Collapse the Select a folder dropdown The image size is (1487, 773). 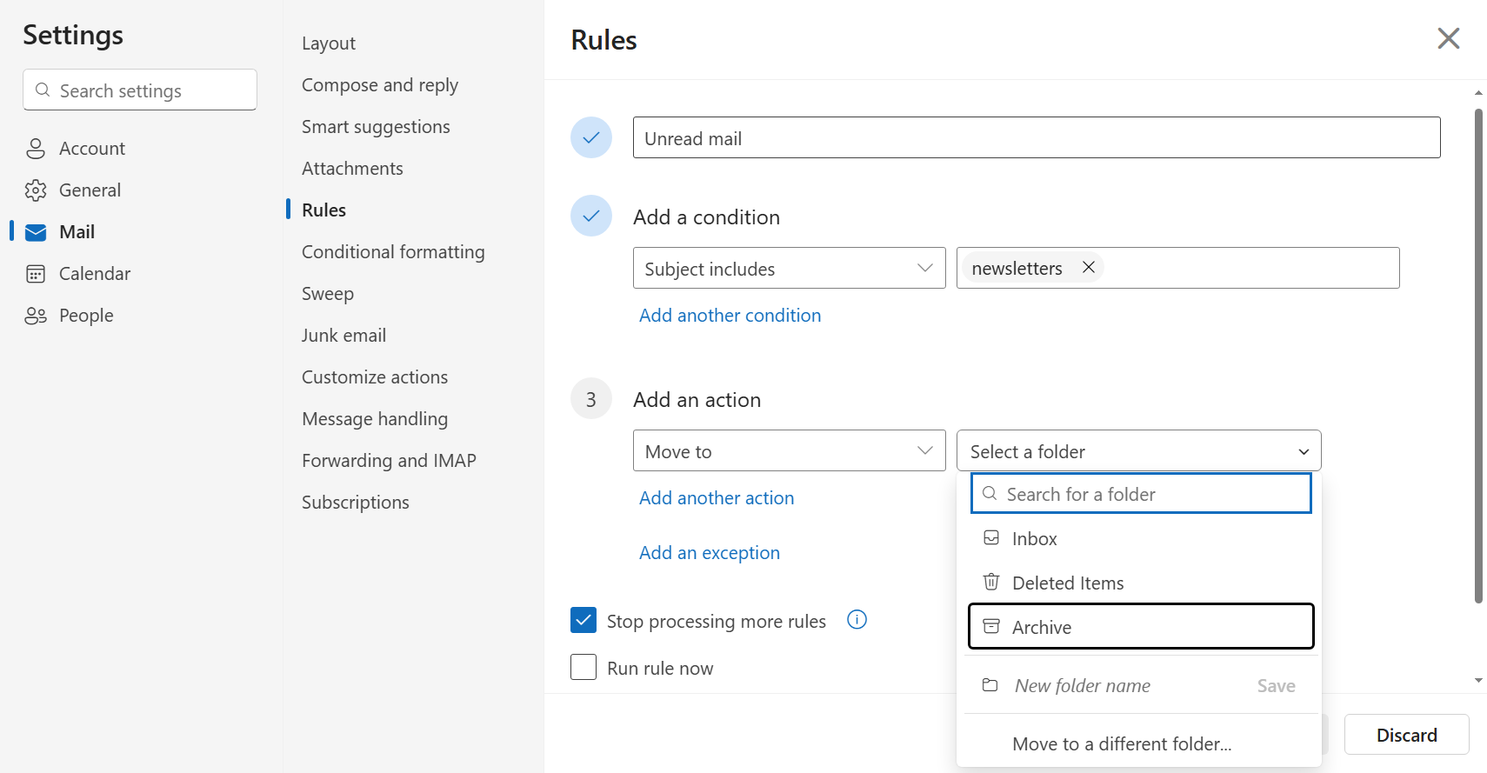[1139, 450]
